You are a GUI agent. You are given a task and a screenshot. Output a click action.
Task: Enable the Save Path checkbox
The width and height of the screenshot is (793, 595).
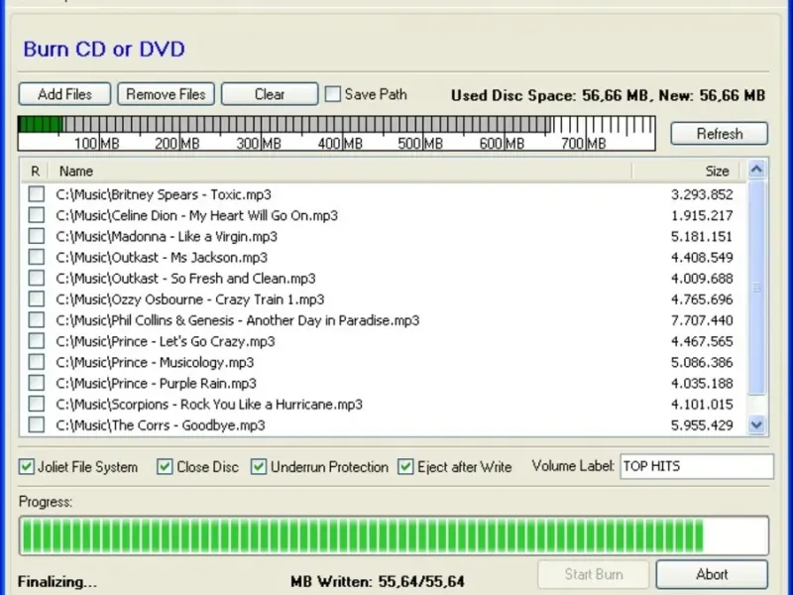(x=332, y=94)
